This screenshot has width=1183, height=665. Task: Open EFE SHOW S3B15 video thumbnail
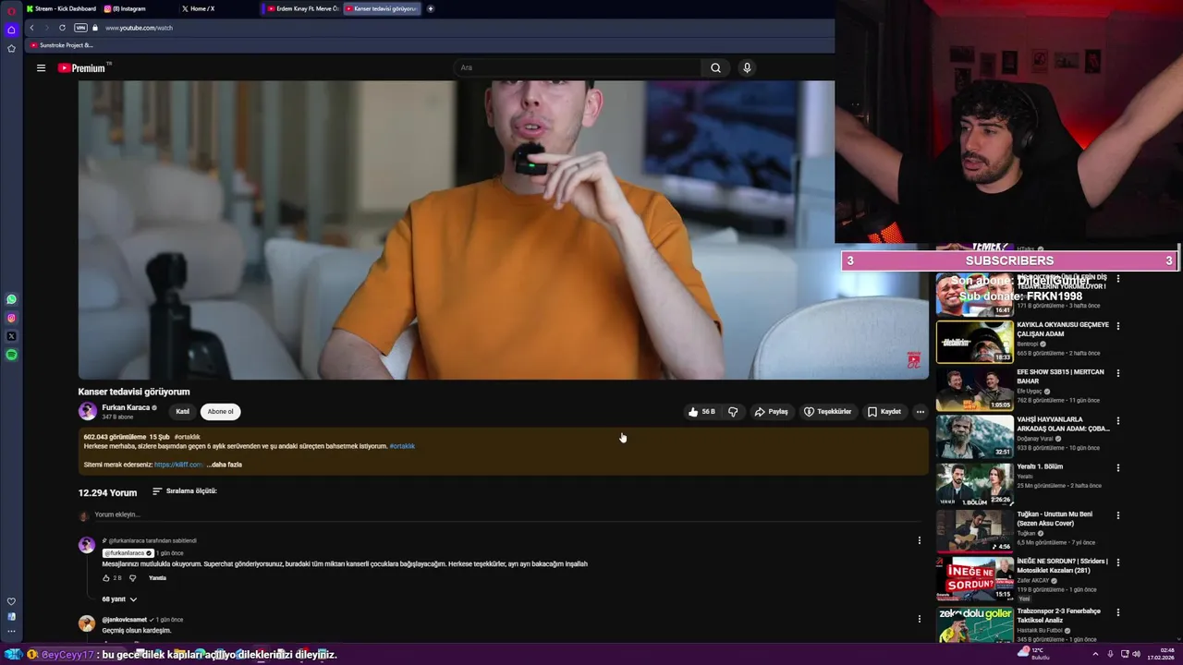point(974,389)
